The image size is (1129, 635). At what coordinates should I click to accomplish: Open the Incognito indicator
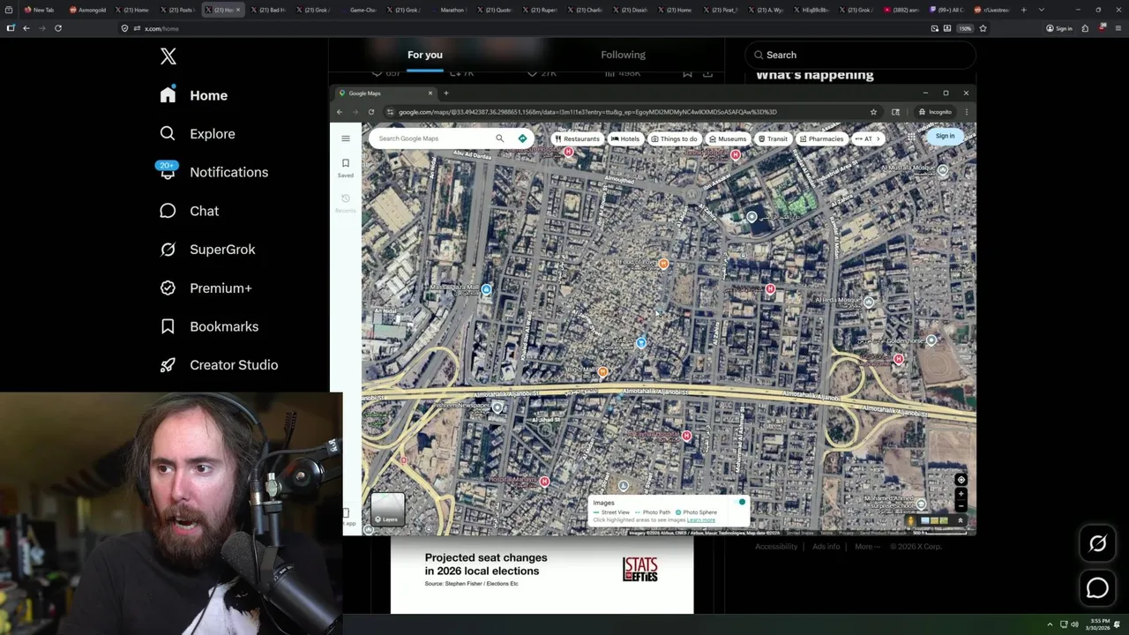(934, 112)
